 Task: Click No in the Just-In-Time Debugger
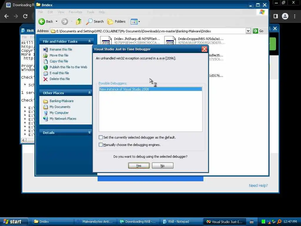(163, 166)
